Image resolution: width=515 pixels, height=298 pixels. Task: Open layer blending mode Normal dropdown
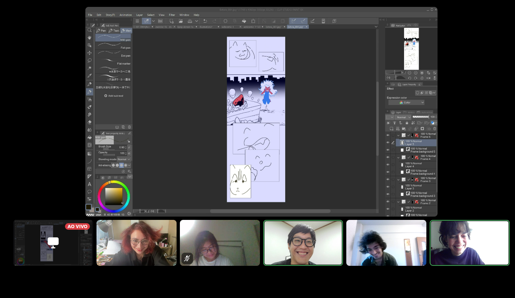(403, 117)
